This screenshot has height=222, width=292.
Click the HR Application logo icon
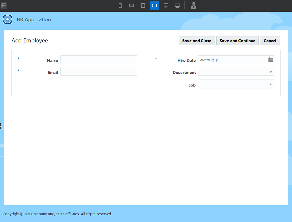[7, 19]
